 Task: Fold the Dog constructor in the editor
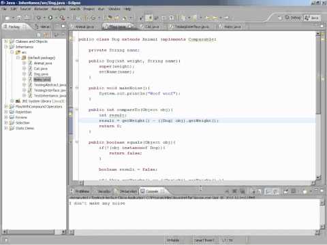[x=77, y=61]
